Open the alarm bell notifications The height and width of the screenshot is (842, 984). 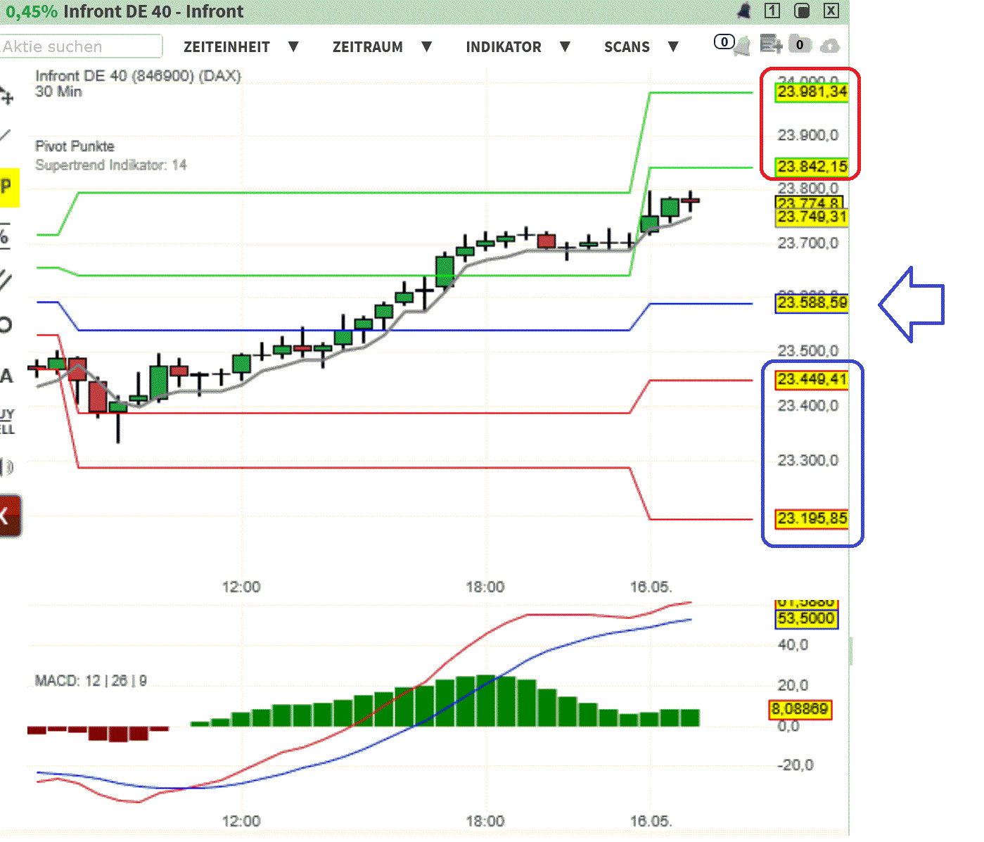coord(742,46)
